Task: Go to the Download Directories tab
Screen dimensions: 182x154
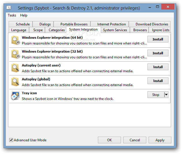Action: pos(150,24)
